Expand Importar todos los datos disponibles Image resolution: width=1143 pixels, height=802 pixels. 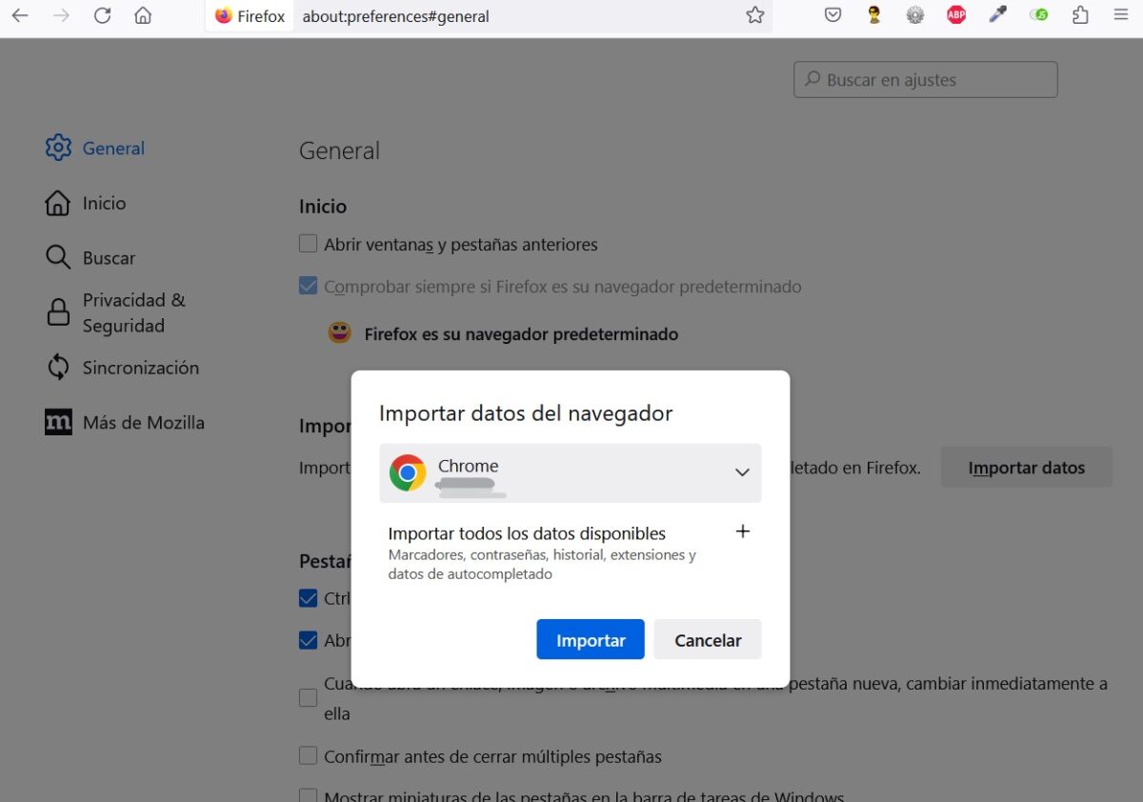point(743,531)
